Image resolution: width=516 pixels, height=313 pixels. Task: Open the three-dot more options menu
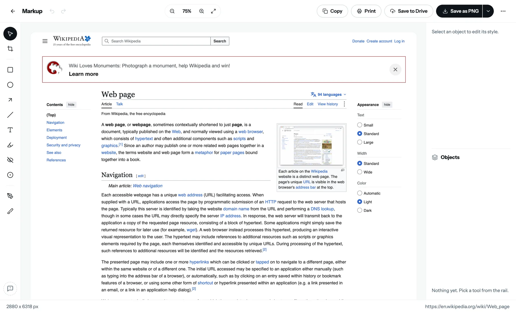click(503, 11)
